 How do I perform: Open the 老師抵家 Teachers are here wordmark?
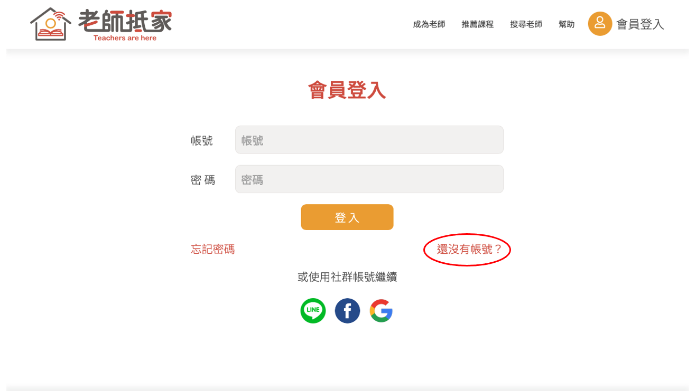125,25
